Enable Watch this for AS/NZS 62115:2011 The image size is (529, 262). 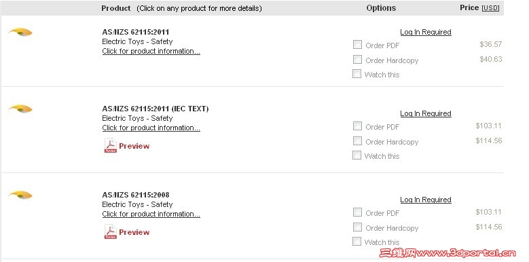tap(357, 73)
